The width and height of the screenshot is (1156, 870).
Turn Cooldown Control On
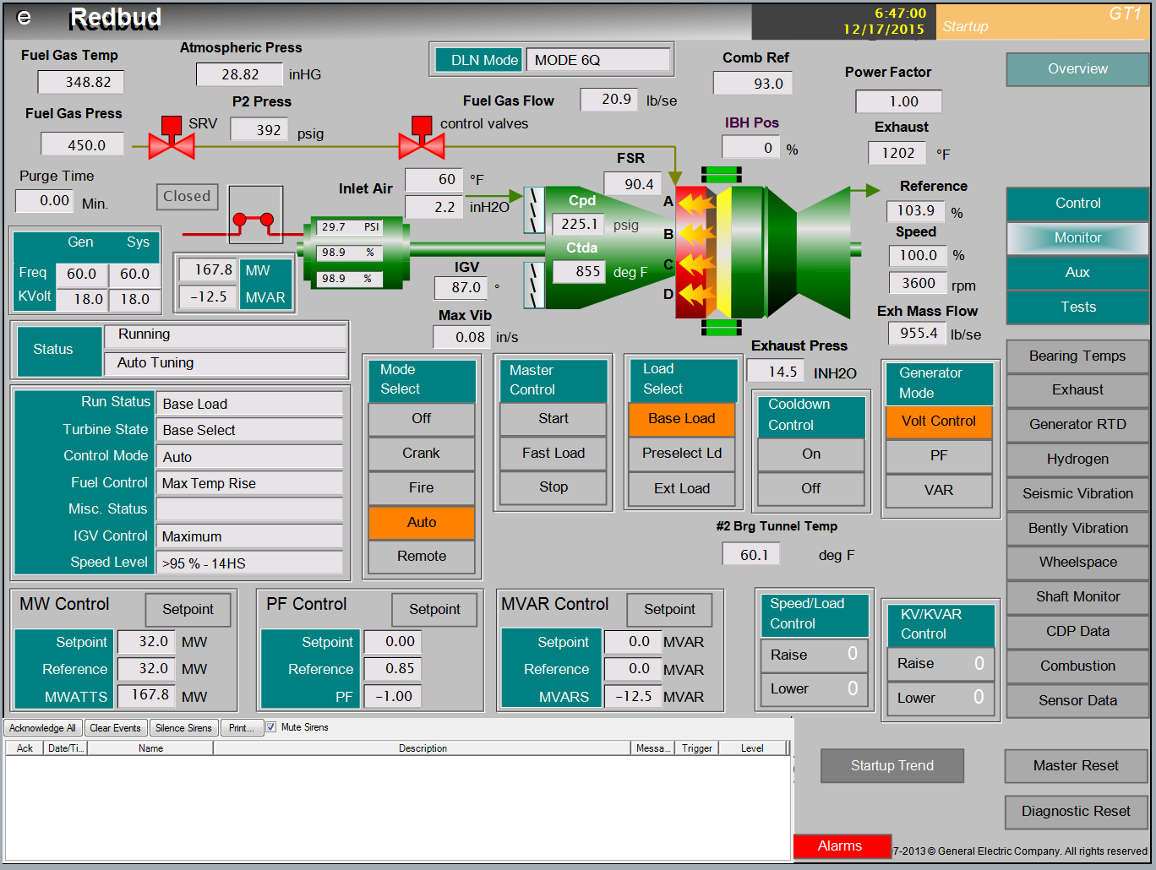(x=810, y=454)
